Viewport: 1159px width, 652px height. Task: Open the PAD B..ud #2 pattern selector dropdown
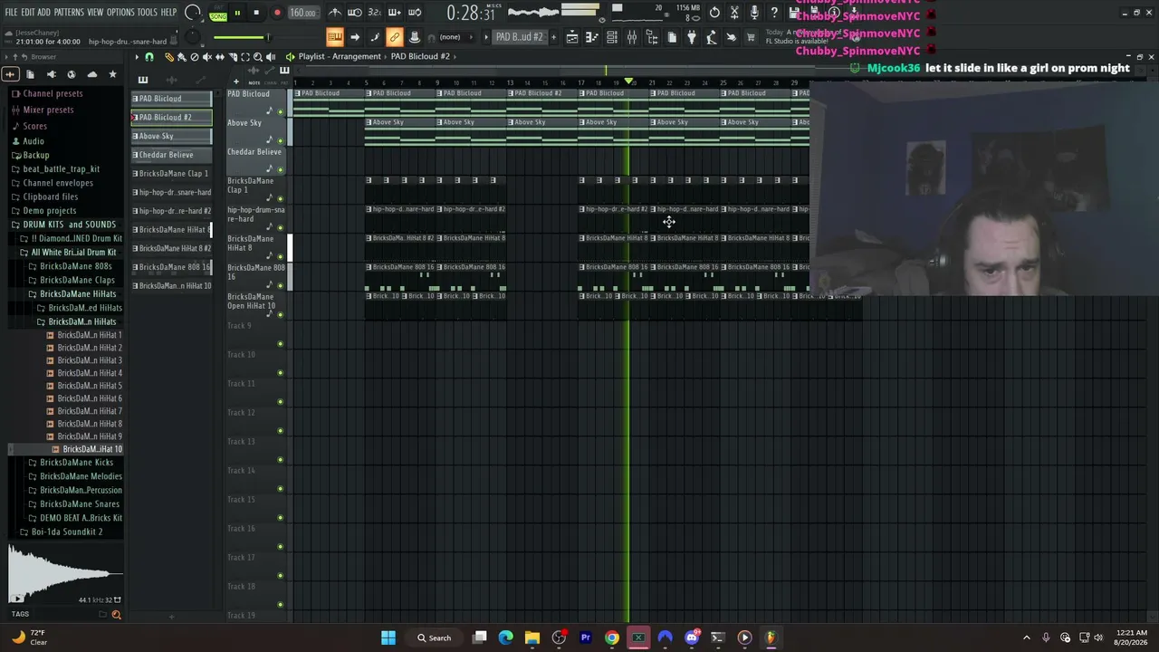click(x=519, y=37)
